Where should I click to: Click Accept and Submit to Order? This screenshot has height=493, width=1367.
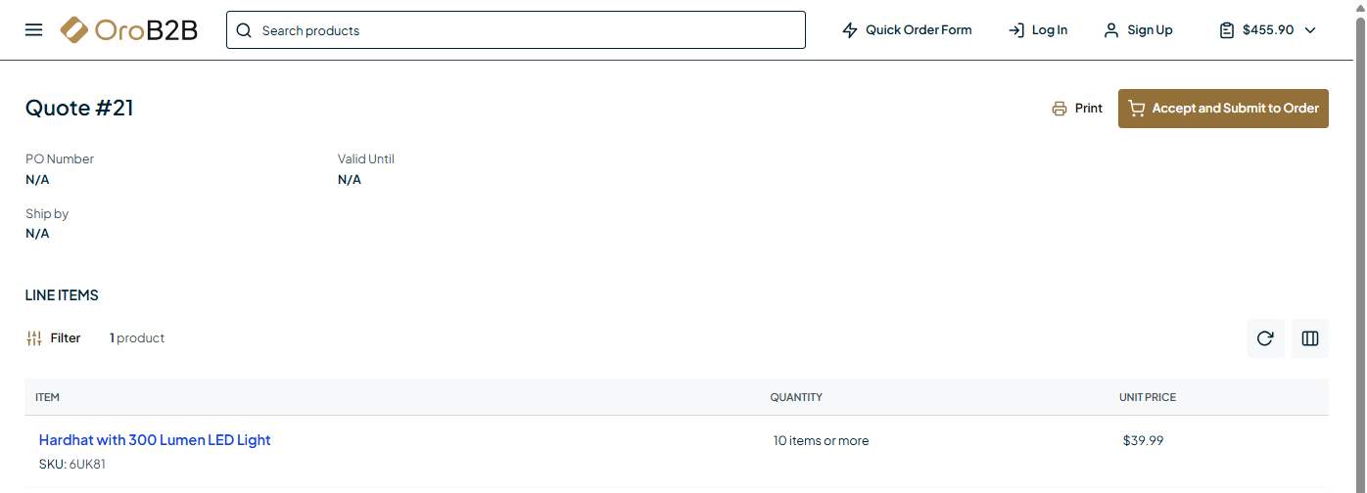1223,109
